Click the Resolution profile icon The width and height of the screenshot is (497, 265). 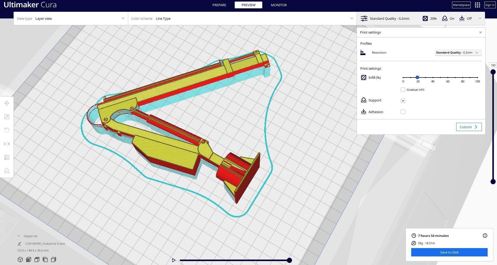tap(363, 53)
